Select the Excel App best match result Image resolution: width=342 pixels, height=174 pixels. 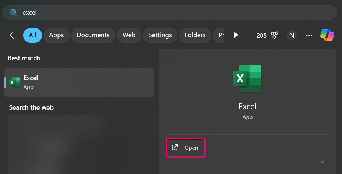pos(79,82)
